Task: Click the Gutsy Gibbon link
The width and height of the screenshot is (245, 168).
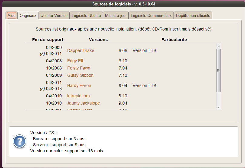Action: click(x=80, y=75)
